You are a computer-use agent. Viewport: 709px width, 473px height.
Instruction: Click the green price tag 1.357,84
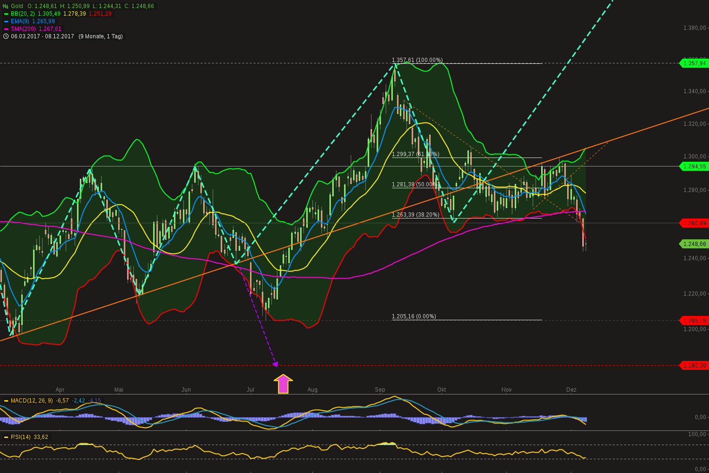click(694, 63)
